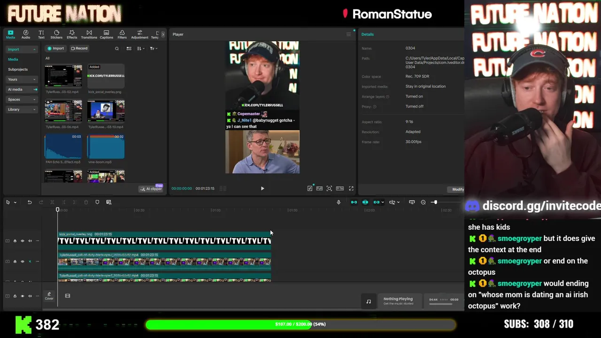Record voiceover with the microphone icon
601x338 pixels.
click(x=339, y=202)
